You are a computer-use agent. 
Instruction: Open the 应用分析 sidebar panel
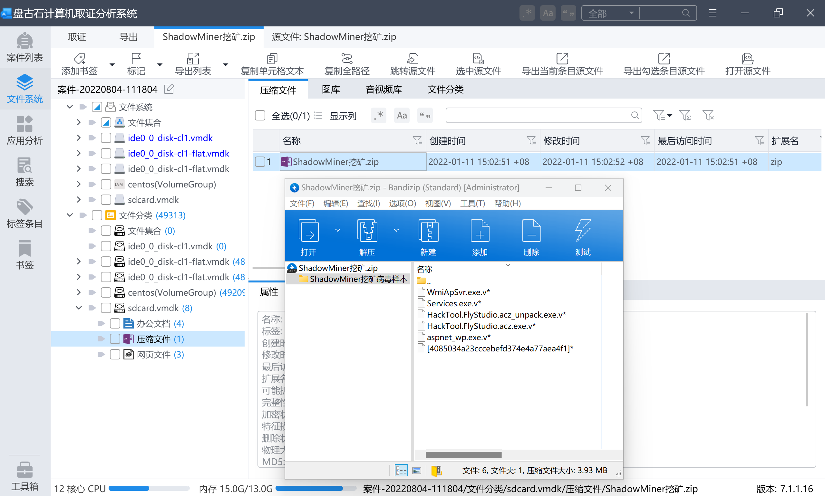[x=25, y=131]
